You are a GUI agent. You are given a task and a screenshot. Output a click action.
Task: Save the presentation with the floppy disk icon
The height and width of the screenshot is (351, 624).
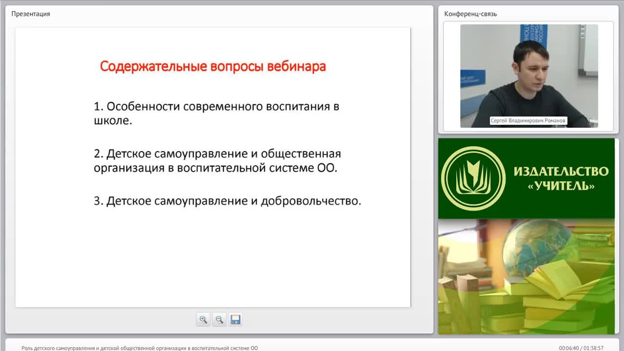[x=235, y=320]
